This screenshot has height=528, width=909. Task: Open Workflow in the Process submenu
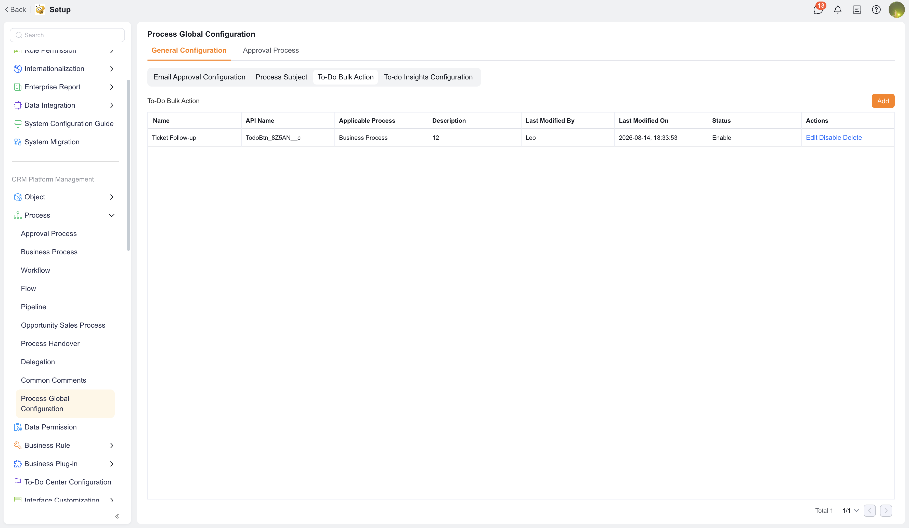coord(35,270)
